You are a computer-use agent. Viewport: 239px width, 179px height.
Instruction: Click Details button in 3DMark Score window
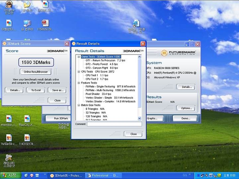tap(14, 90)
